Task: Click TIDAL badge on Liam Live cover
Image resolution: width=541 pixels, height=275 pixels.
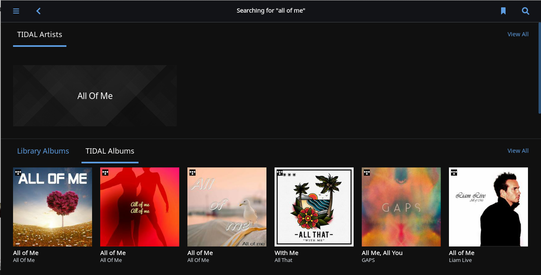Action: pyautogui.click(x=454, y=173)
